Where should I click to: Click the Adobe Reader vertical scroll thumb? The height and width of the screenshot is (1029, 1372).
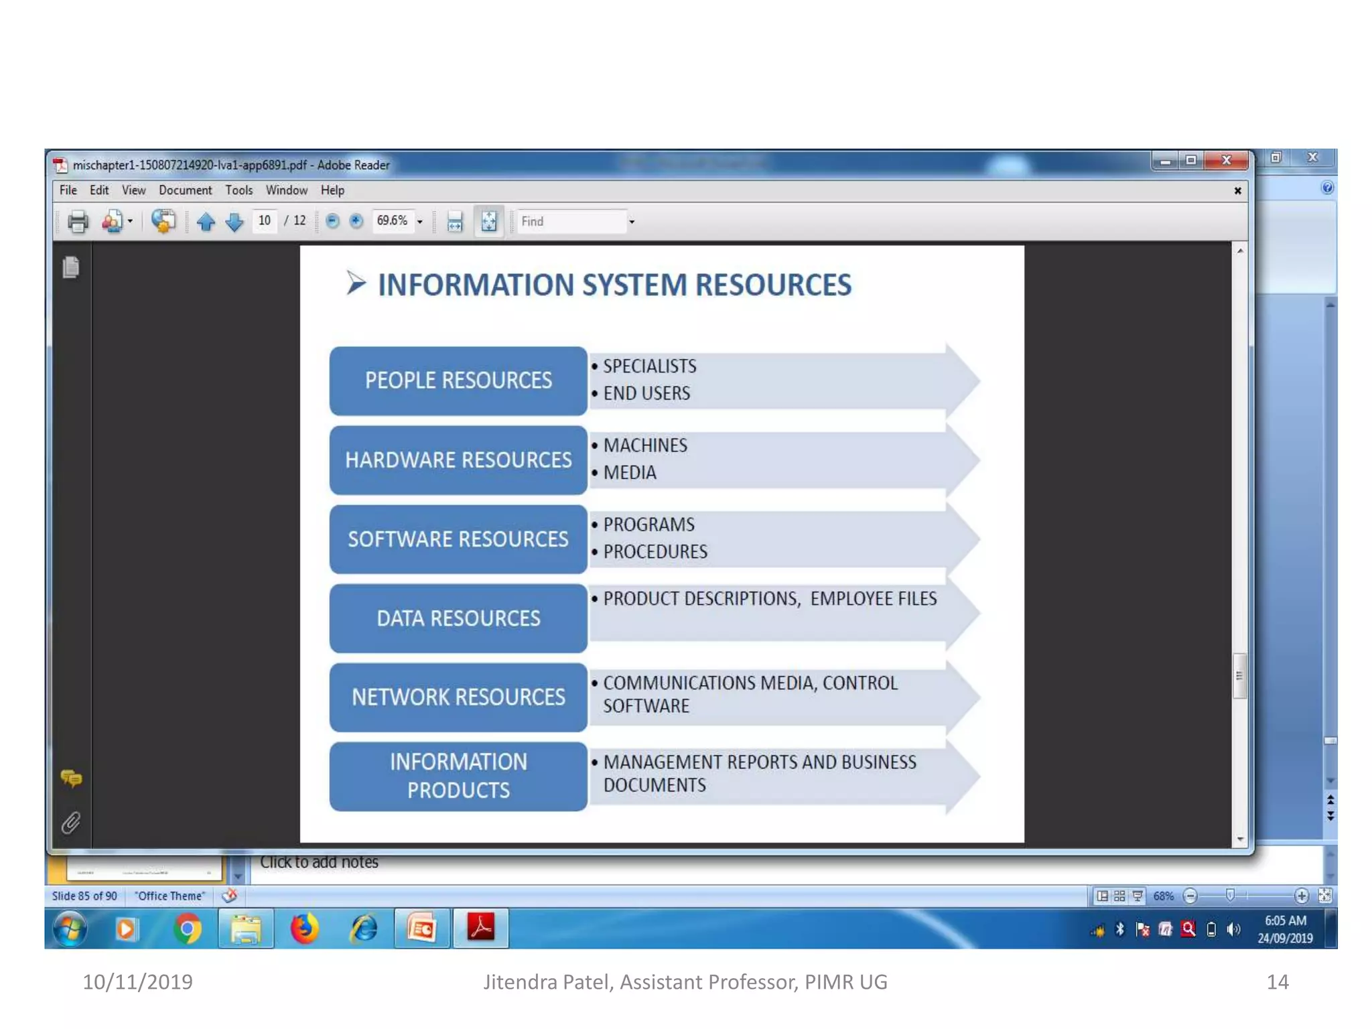pyautogui.click(x=1239, y=675)
